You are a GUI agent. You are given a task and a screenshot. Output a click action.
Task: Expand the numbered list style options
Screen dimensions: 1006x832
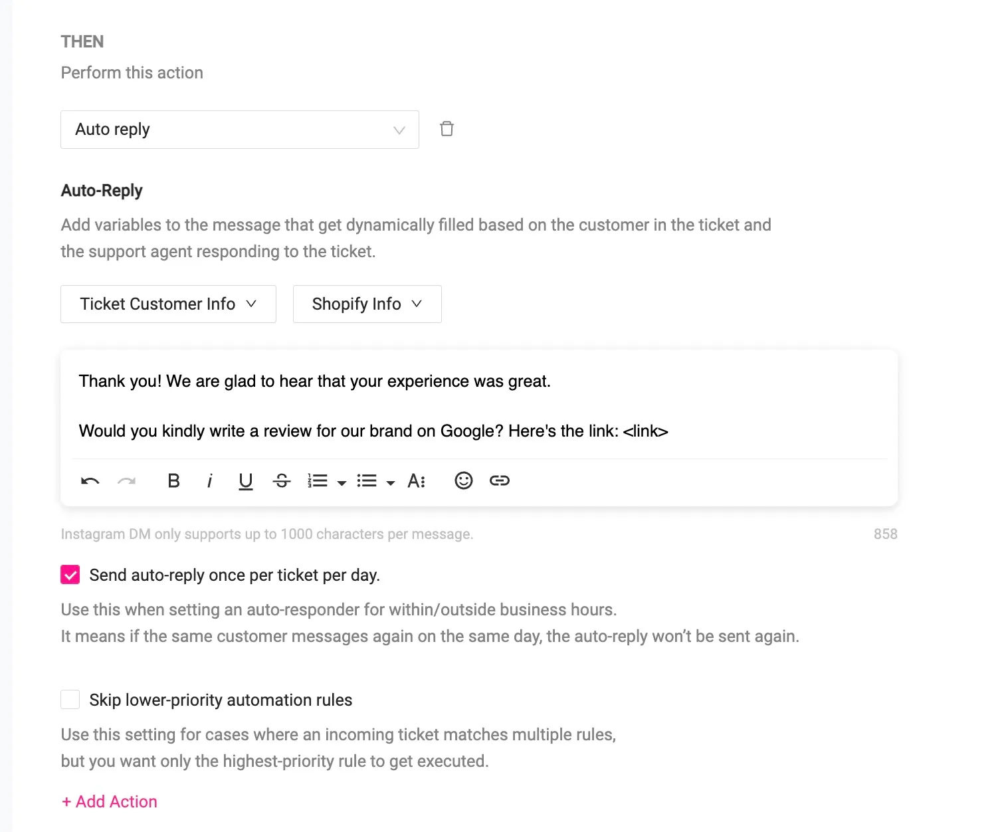pos(342,482)
